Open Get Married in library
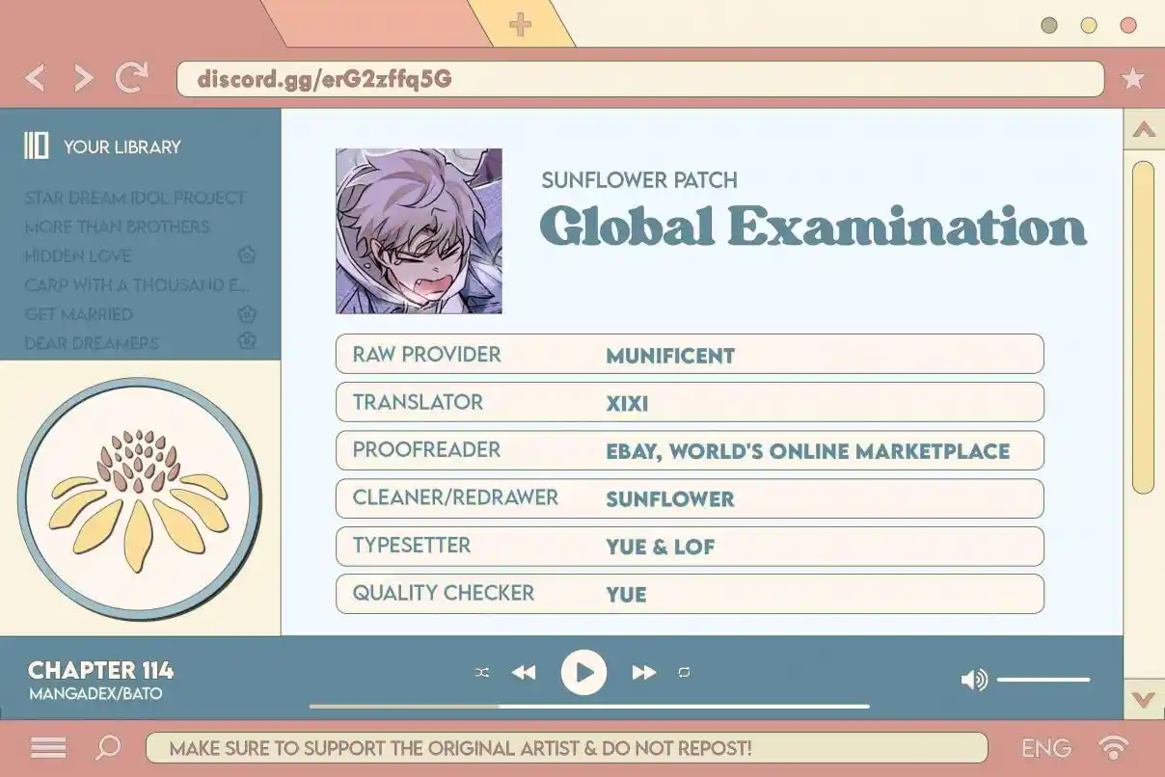Image resolution: width=1165 pixels, height=777 pixels. point(79,313)
